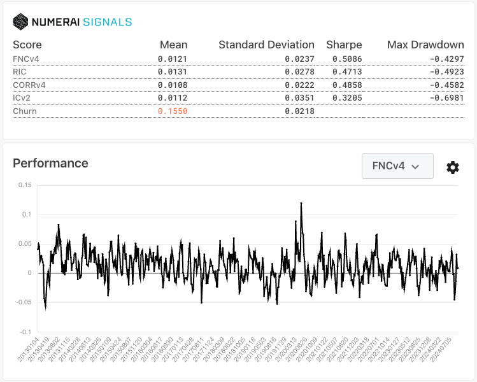Click the Numerai cube logo icon
477x382 pixels.
coord(21,22)
